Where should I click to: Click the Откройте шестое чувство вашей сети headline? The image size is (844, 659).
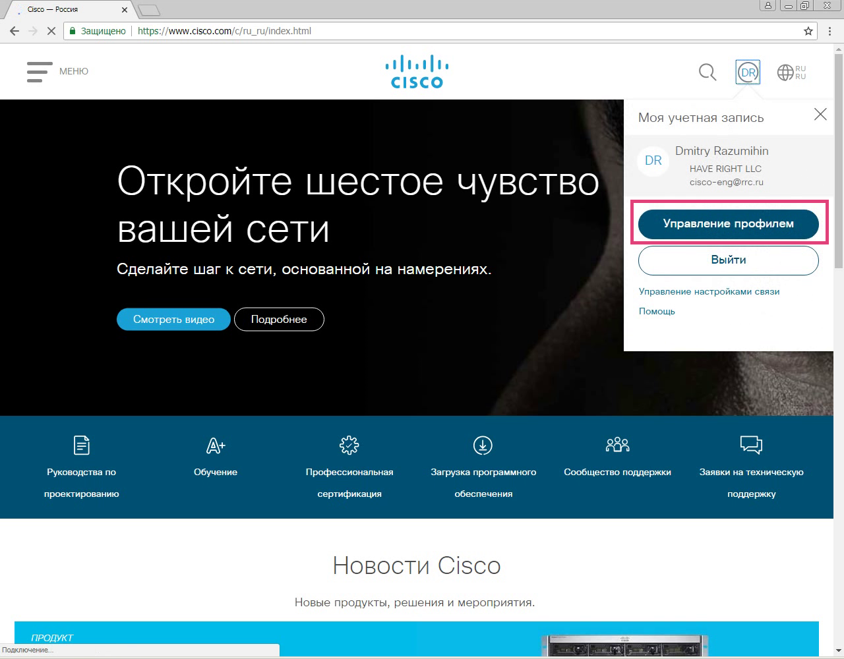pyautogui.click(x=358, y=204)
